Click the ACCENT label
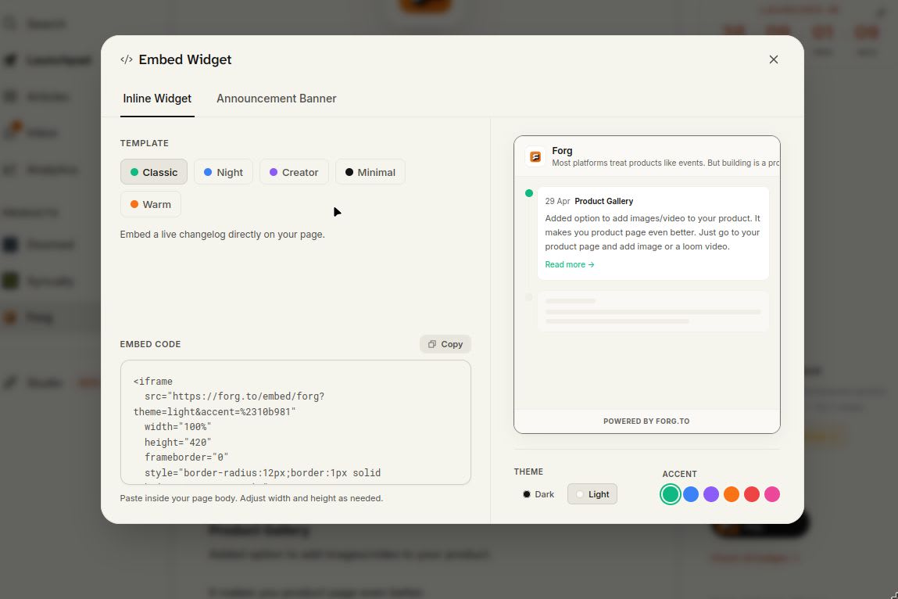The height and width of the screenshot is (599, 898). (679, 474)
